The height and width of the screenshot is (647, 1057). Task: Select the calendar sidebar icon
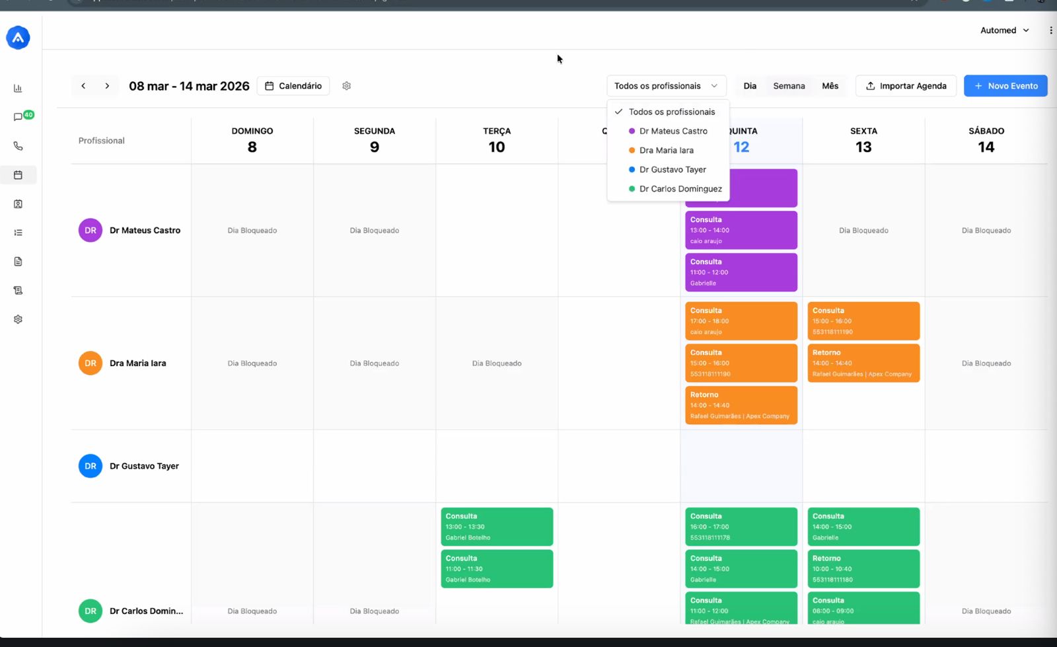(x=18, y=175)
